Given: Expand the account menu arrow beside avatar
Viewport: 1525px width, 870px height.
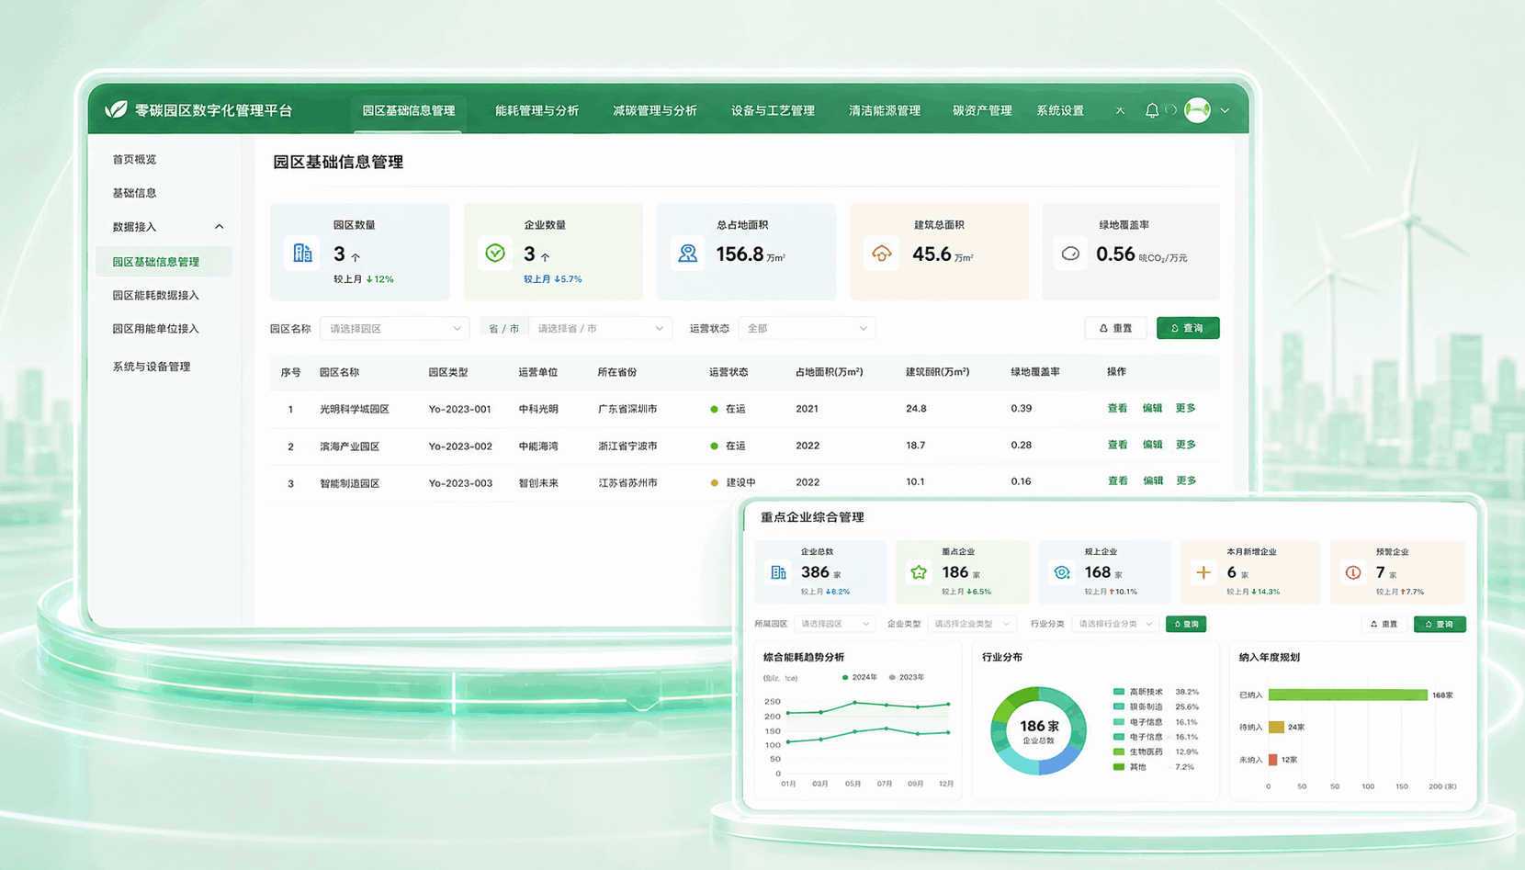Looking at the screenshot, I should point(1225,110).
